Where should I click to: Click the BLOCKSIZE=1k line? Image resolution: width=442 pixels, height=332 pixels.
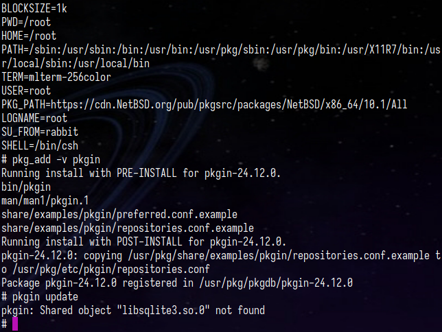coord(34,8)
